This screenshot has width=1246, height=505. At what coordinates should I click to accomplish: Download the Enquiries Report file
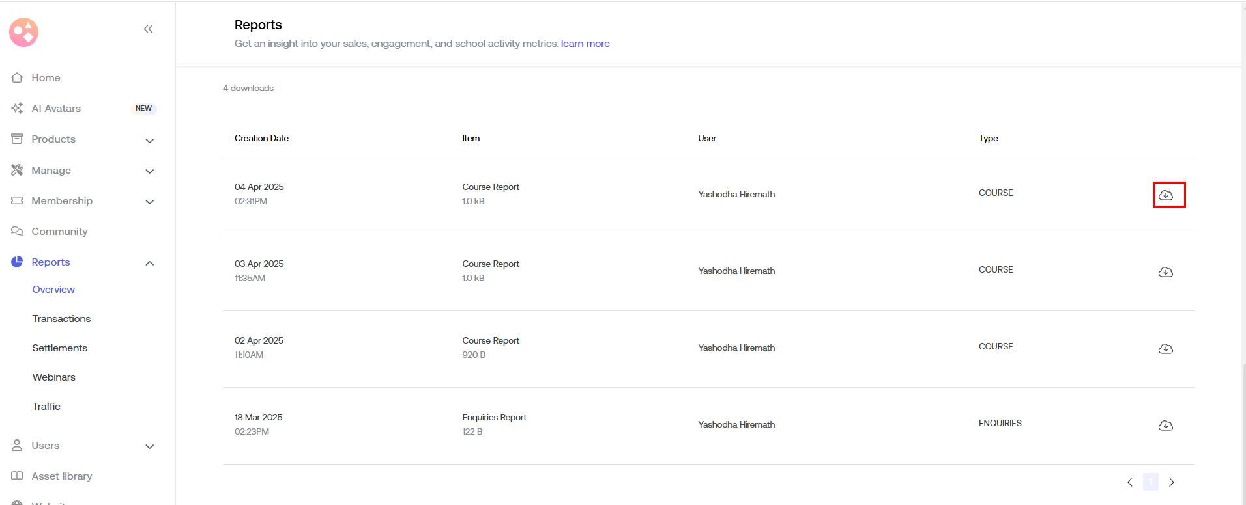tap(1166, 426)
